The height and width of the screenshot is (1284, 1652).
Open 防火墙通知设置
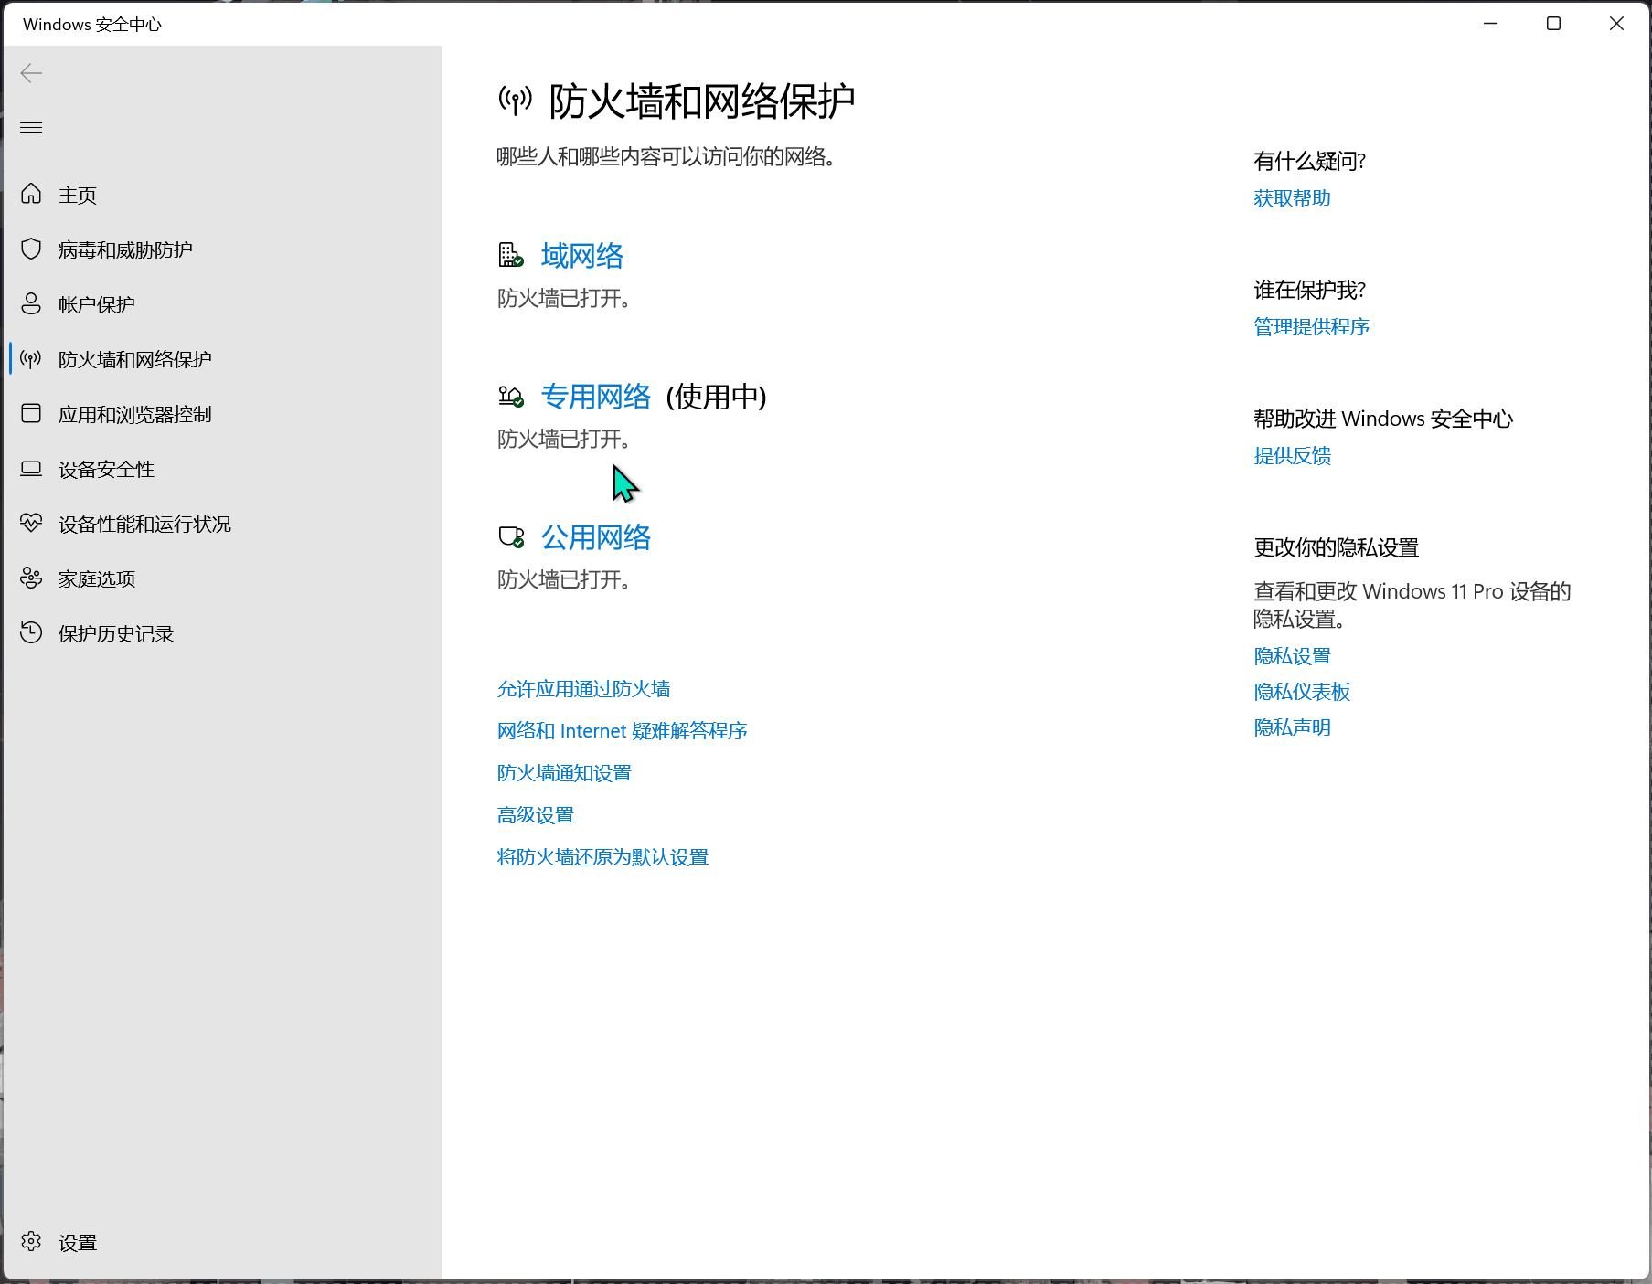[x=563, y=772]
